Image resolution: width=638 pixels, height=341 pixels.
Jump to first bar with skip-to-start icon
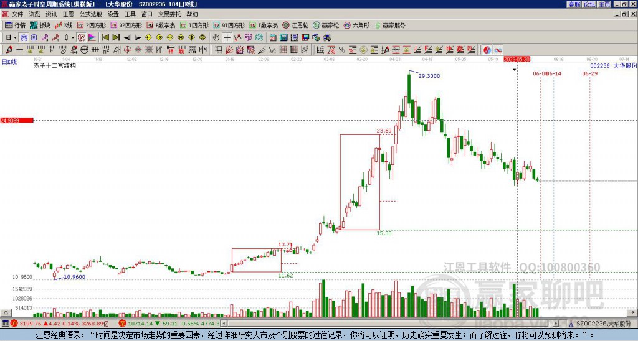(x=105, y=38)
